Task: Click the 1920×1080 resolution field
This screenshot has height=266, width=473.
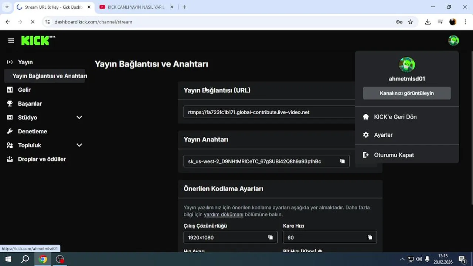Action: 230,238
